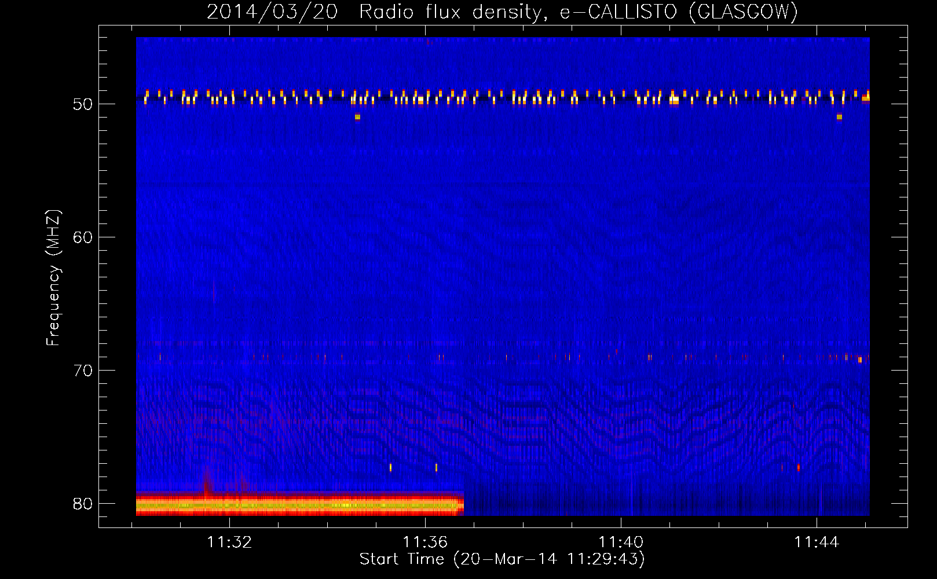The height and width of the screenshot is (579, 937).
Task: Click the 11:40 time tick label
Action: (621, 543)
